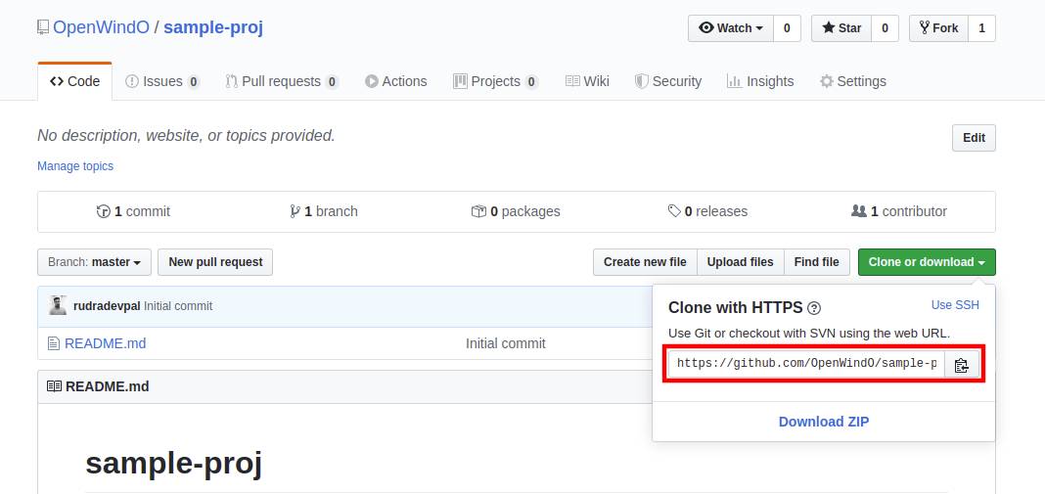Click the Manage topics link
This screenshot has height=494, width=1045.
[75, 166]
